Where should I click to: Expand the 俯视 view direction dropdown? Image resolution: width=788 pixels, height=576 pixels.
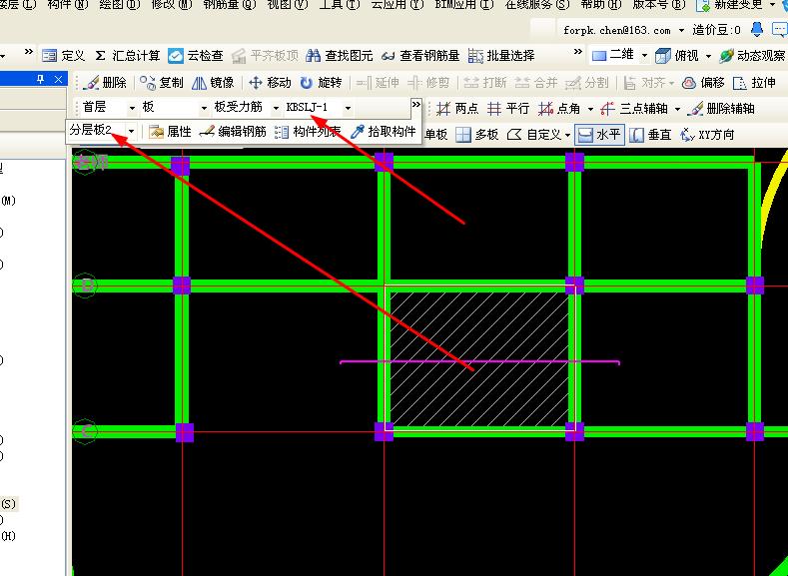tap(708, 56)
